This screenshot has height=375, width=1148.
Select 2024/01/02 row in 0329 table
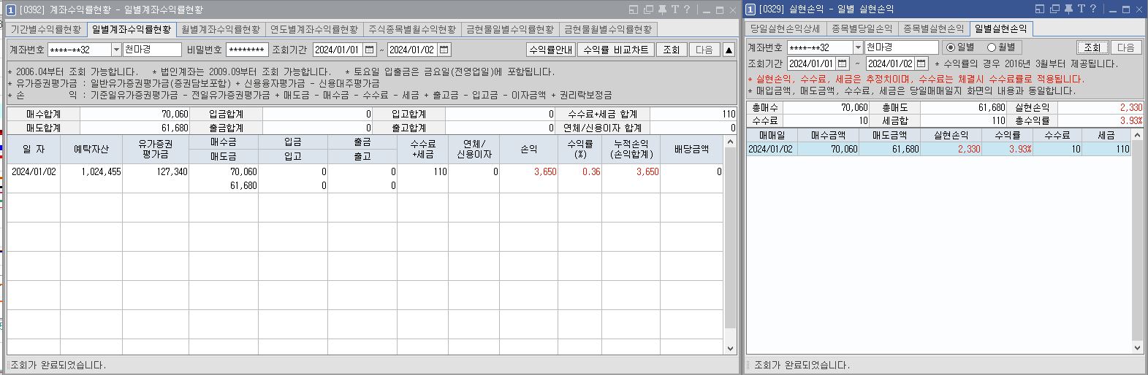click(939, 149)
